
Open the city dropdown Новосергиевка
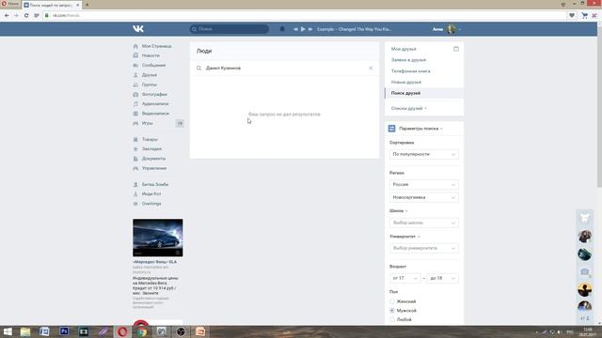point(424,197)
